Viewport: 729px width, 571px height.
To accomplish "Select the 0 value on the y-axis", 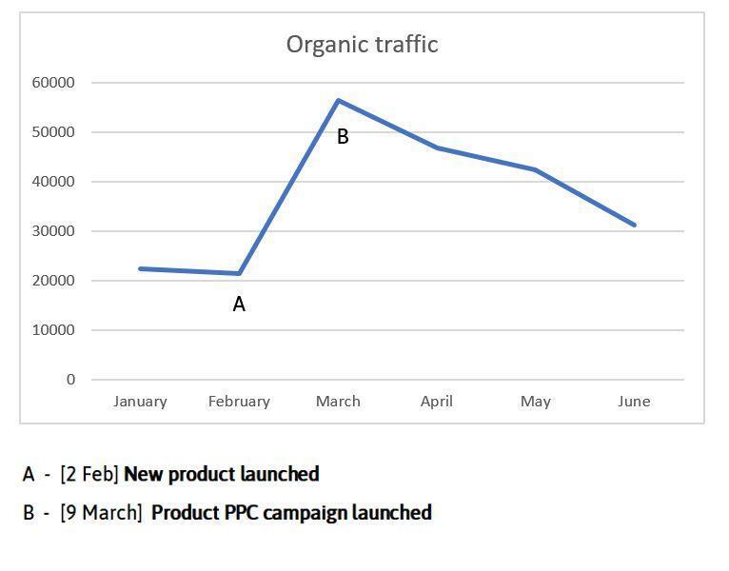I will click(70, 380).
